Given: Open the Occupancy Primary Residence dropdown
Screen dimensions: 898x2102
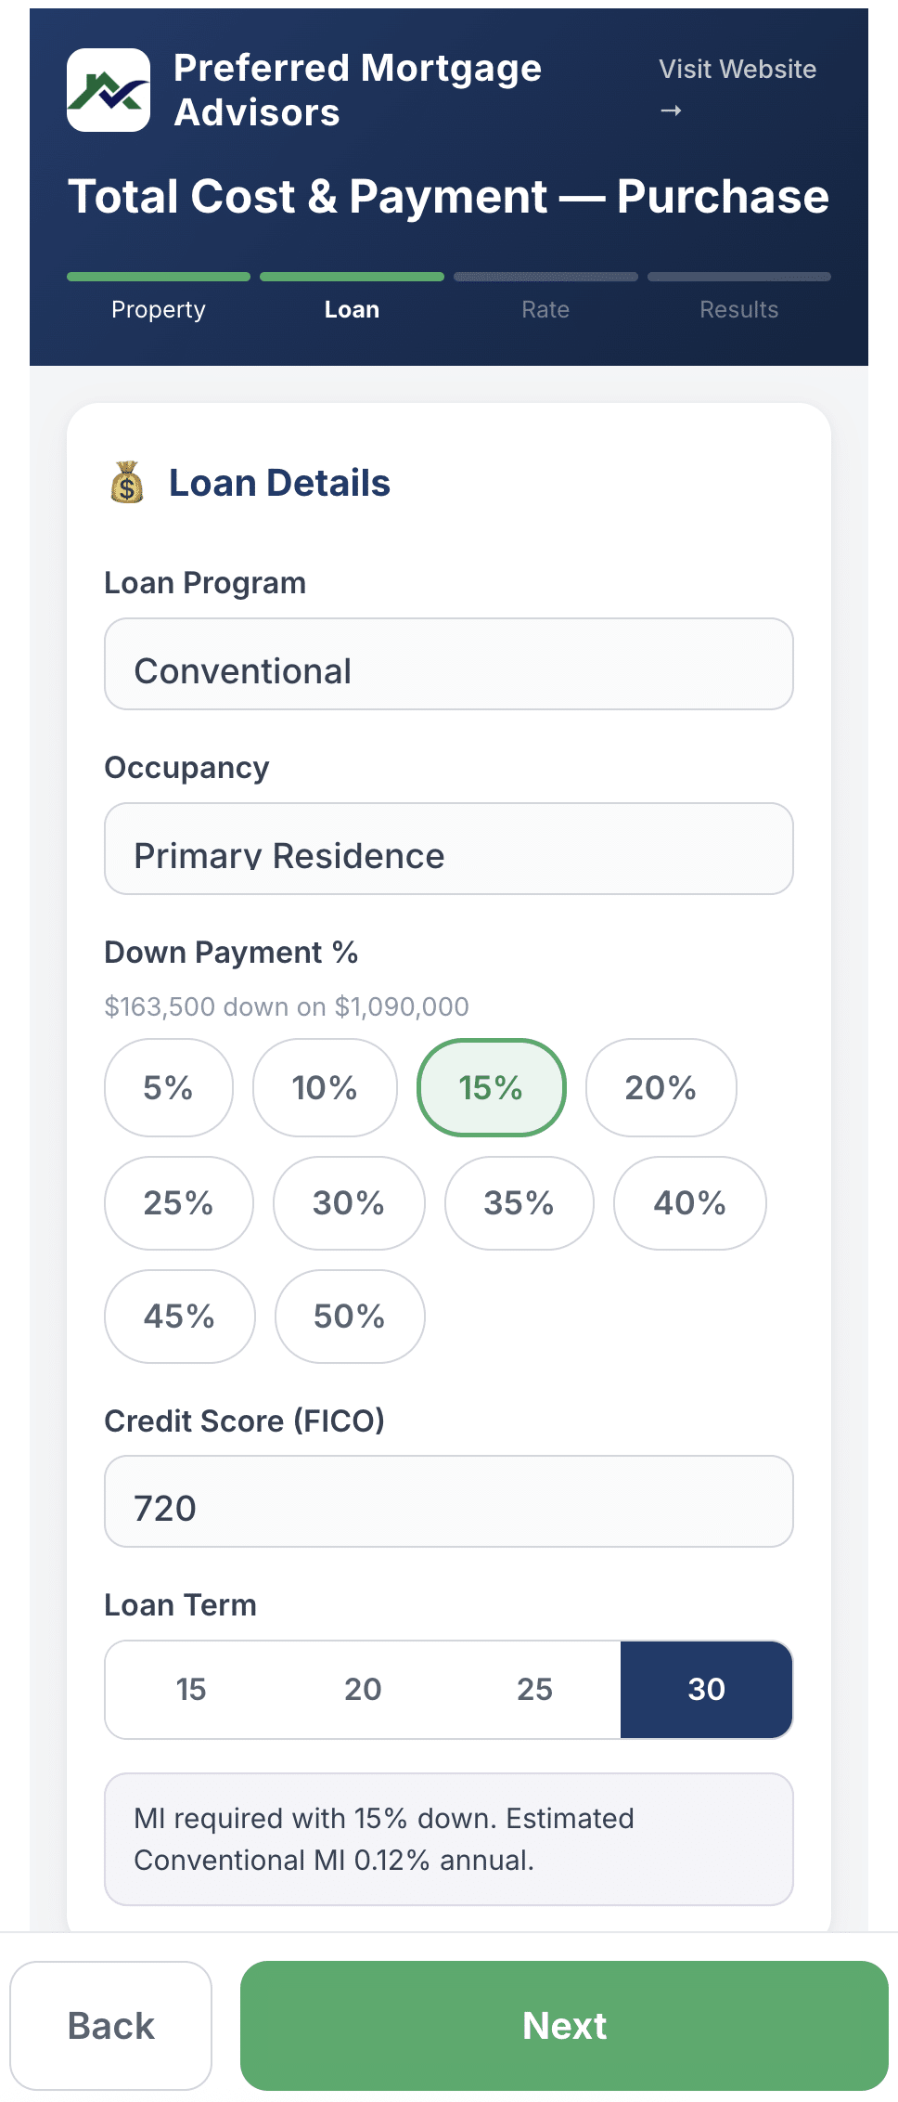Looking at the screenshot, I should coord(449,849).
